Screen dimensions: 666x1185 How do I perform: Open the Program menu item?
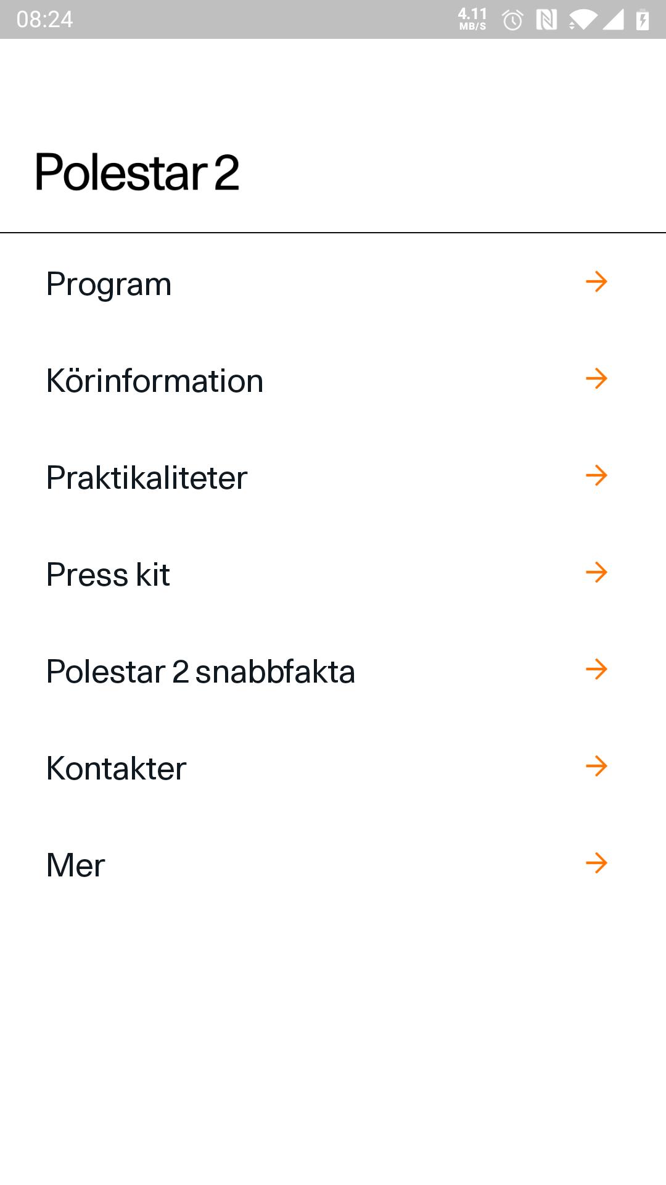pyautogui.click(x=333, y=283)
